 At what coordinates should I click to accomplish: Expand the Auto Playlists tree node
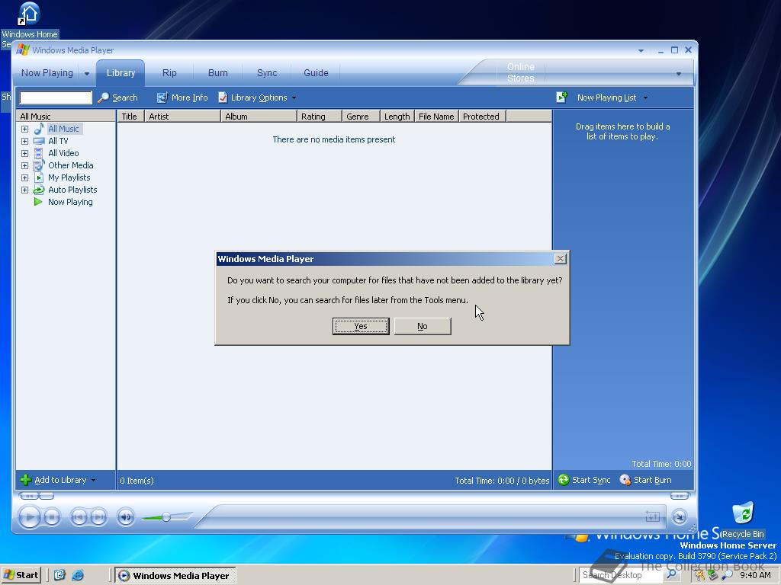coord(24,190)
